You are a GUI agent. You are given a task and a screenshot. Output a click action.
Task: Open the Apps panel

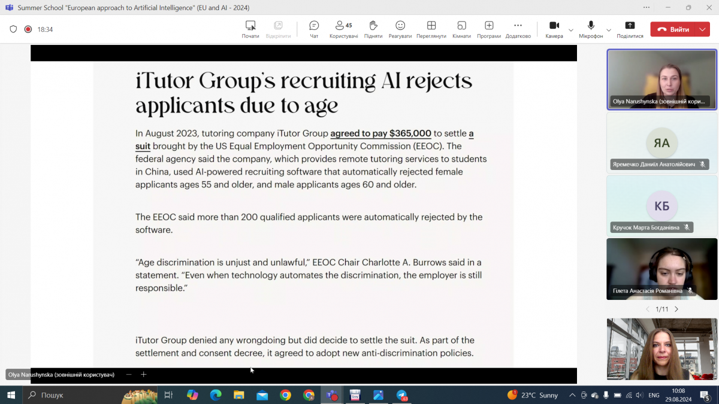489,29
